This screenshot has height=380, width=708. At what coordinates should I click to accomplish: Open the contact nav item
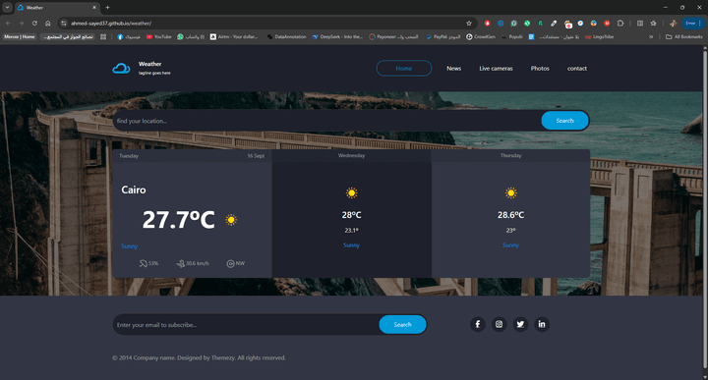(576, 69)
